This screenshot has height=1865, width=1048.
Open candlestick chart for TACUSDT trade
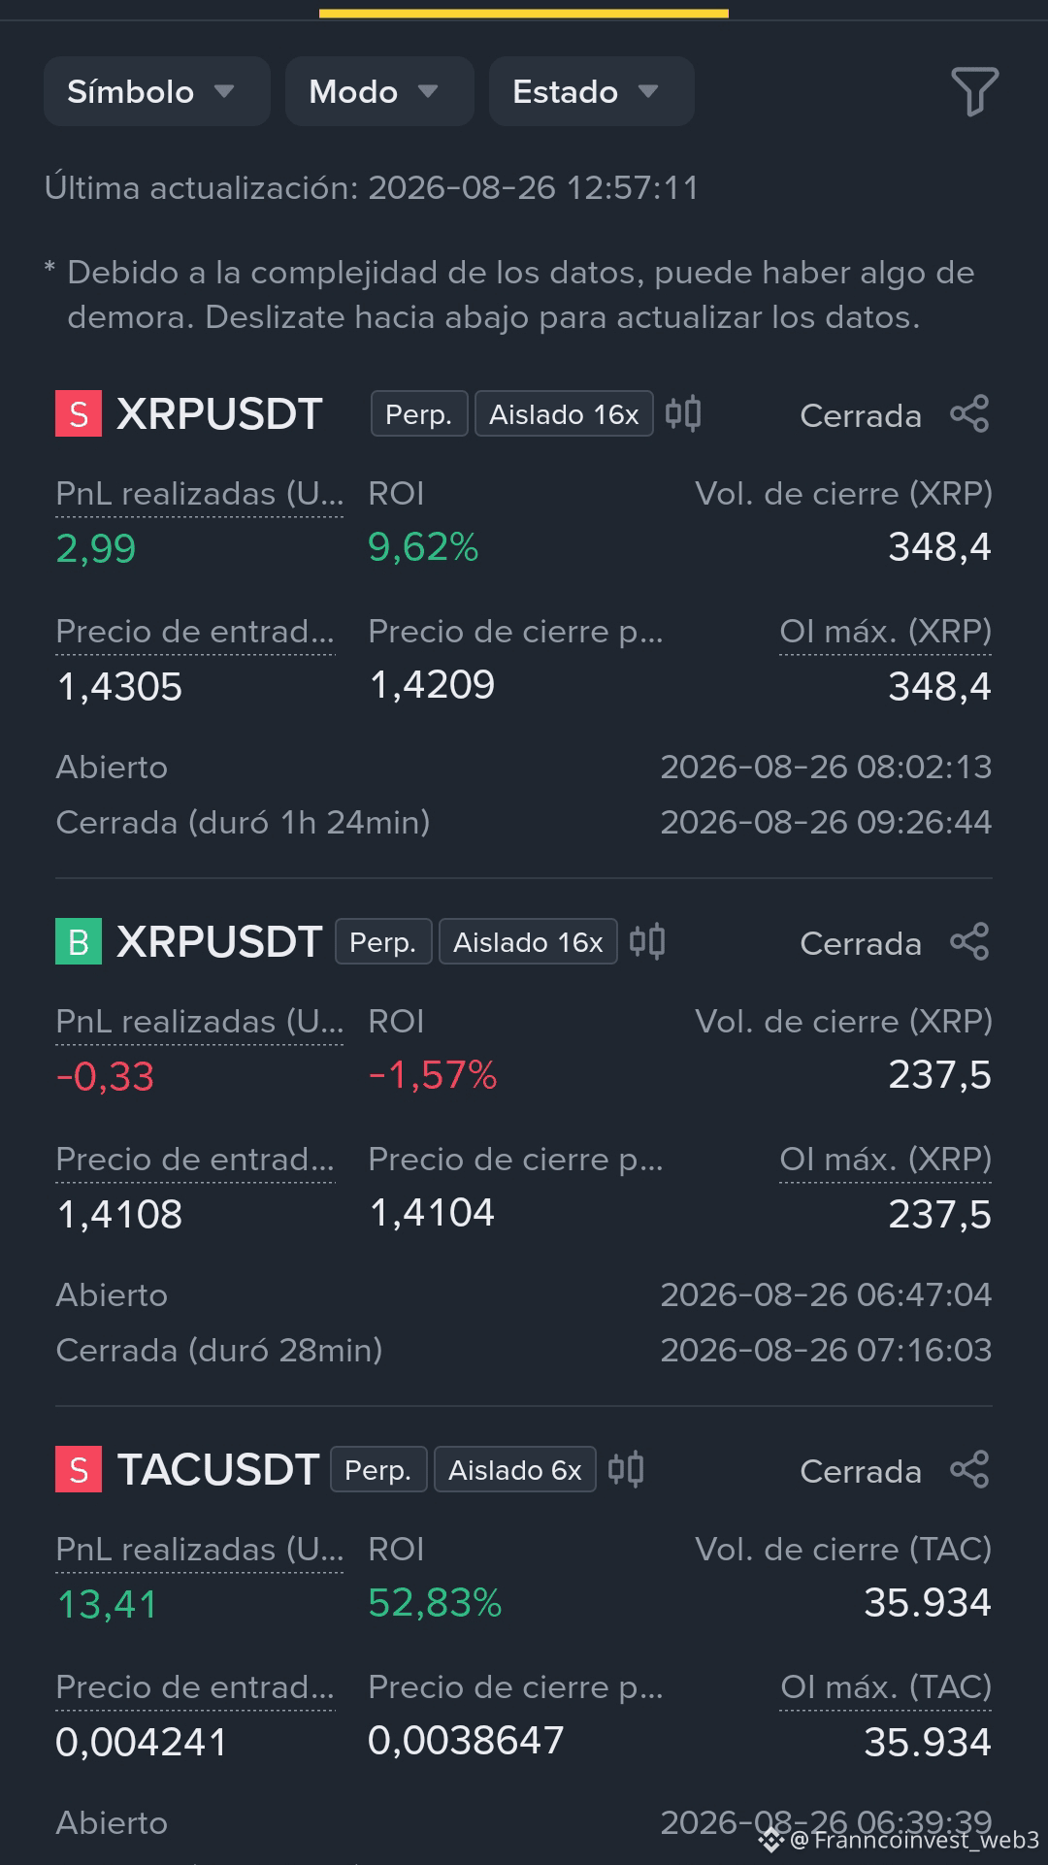click(x=626, y=1470)
